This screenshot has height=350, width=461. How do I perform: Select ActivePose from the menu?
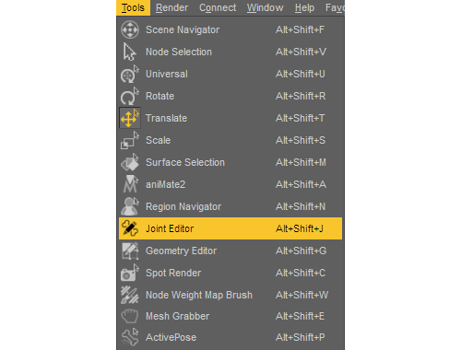pyautogui.click(x=230, y=337)
